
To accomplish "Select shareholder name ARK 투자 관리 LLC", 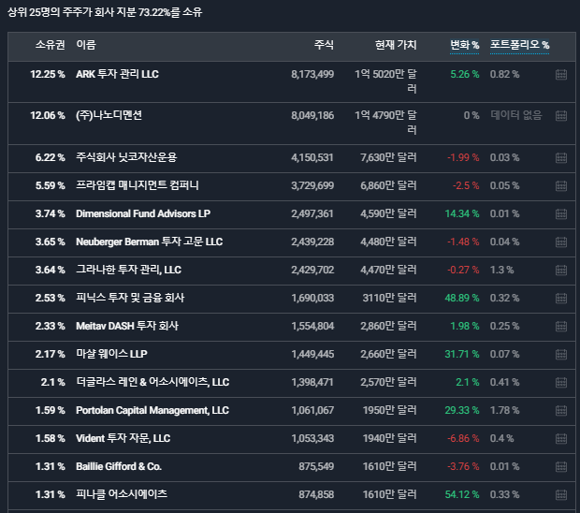I will click(x=117, y=74).
